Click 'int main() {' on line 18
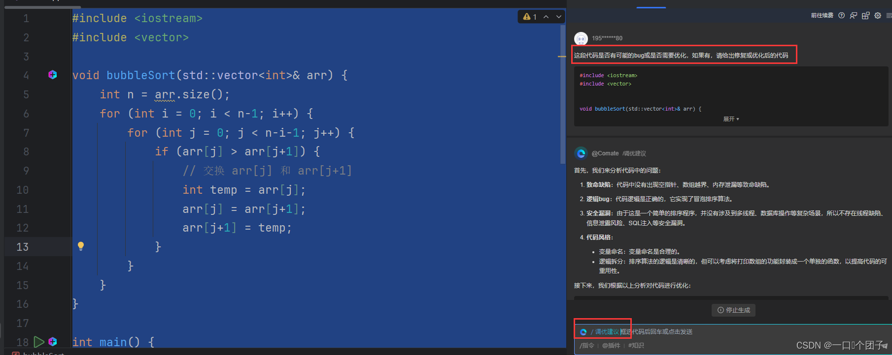The image size is (892, 355). 113,342
